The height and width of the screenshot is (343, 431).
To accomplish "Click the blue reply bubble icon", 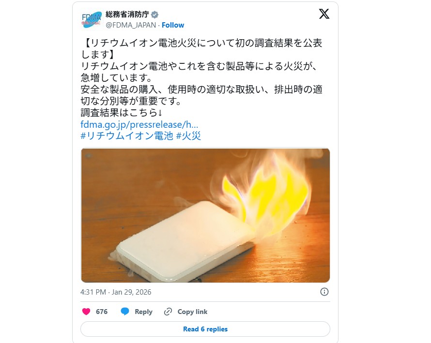I will 125,312.
